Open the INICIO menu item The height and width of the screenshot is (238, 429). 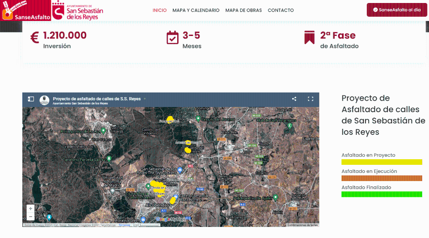160,10
